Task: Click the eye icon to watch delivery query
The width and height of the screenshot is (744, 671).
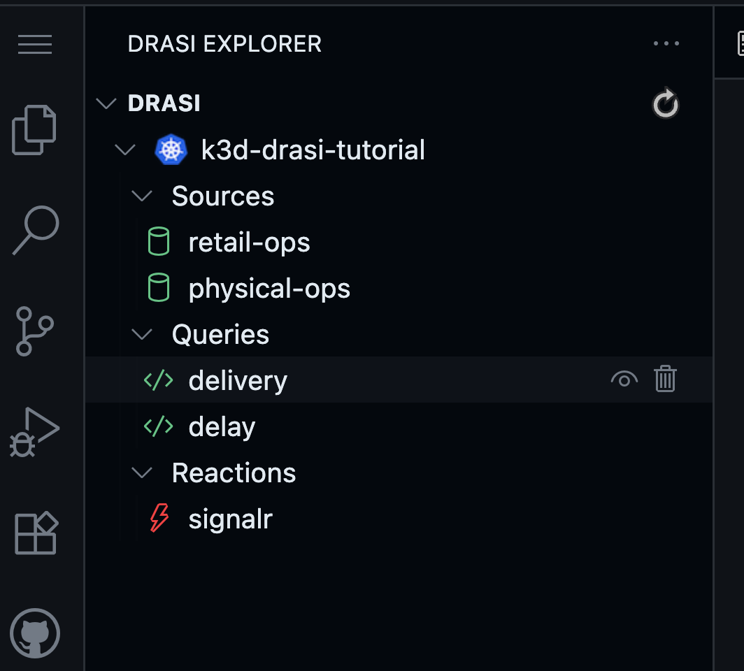Action: pos(624,380)
